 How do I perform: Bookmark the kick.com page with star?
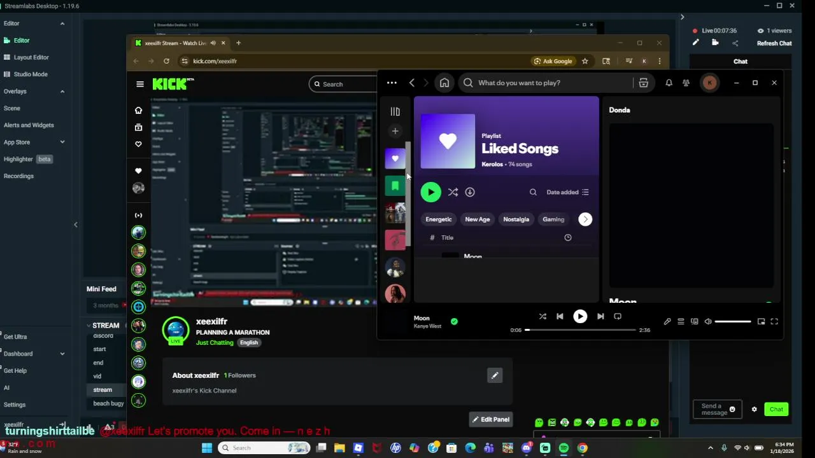(585, 61)
